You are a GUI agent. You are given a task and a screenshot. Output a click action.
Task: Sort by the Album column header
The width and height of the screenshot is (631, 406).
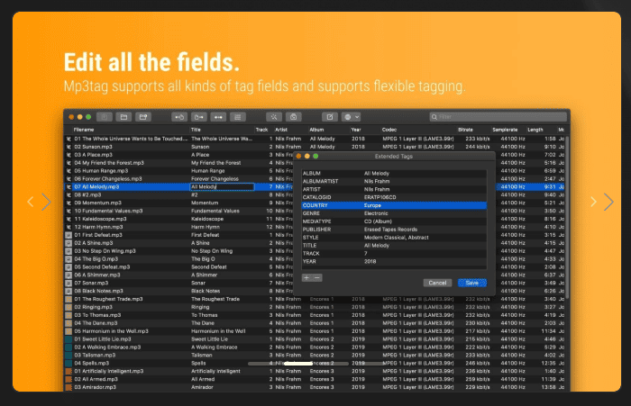click(x=316, y=130)
